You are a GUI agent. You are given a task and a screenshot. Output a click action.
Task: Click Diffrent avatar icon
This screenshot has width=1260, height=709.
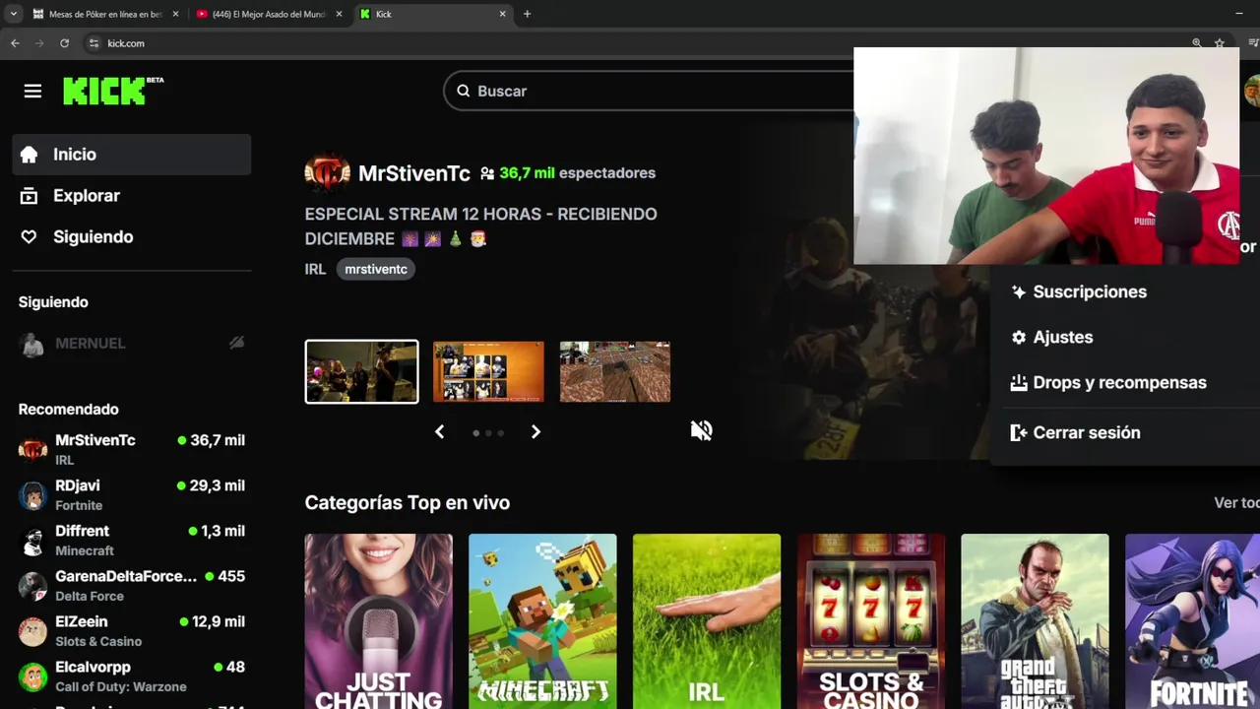click(x=32, y=541)
